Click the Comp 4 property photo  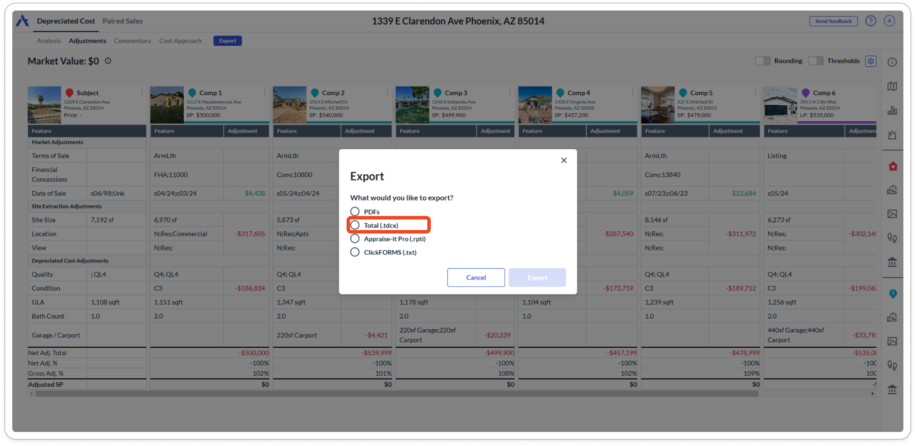coord(535,105)
